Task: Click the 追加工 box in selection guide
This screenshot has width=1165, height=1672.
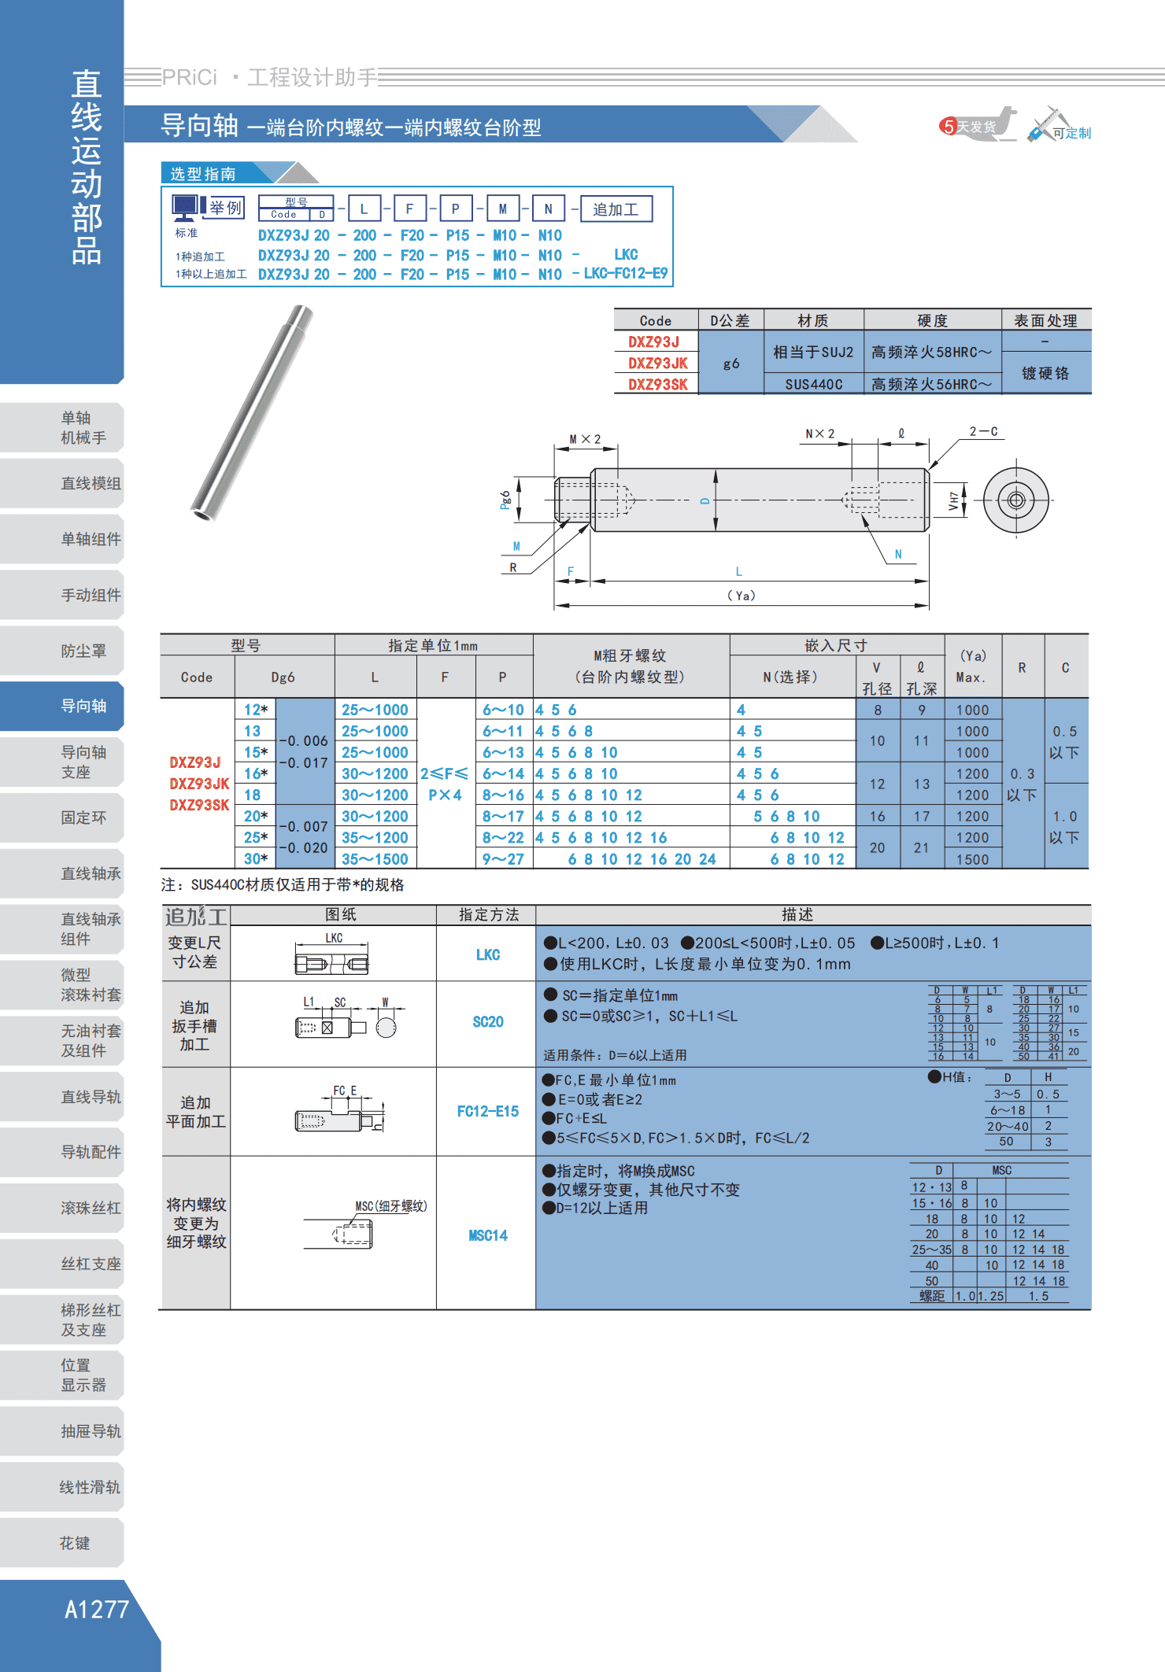Action: 616,209
